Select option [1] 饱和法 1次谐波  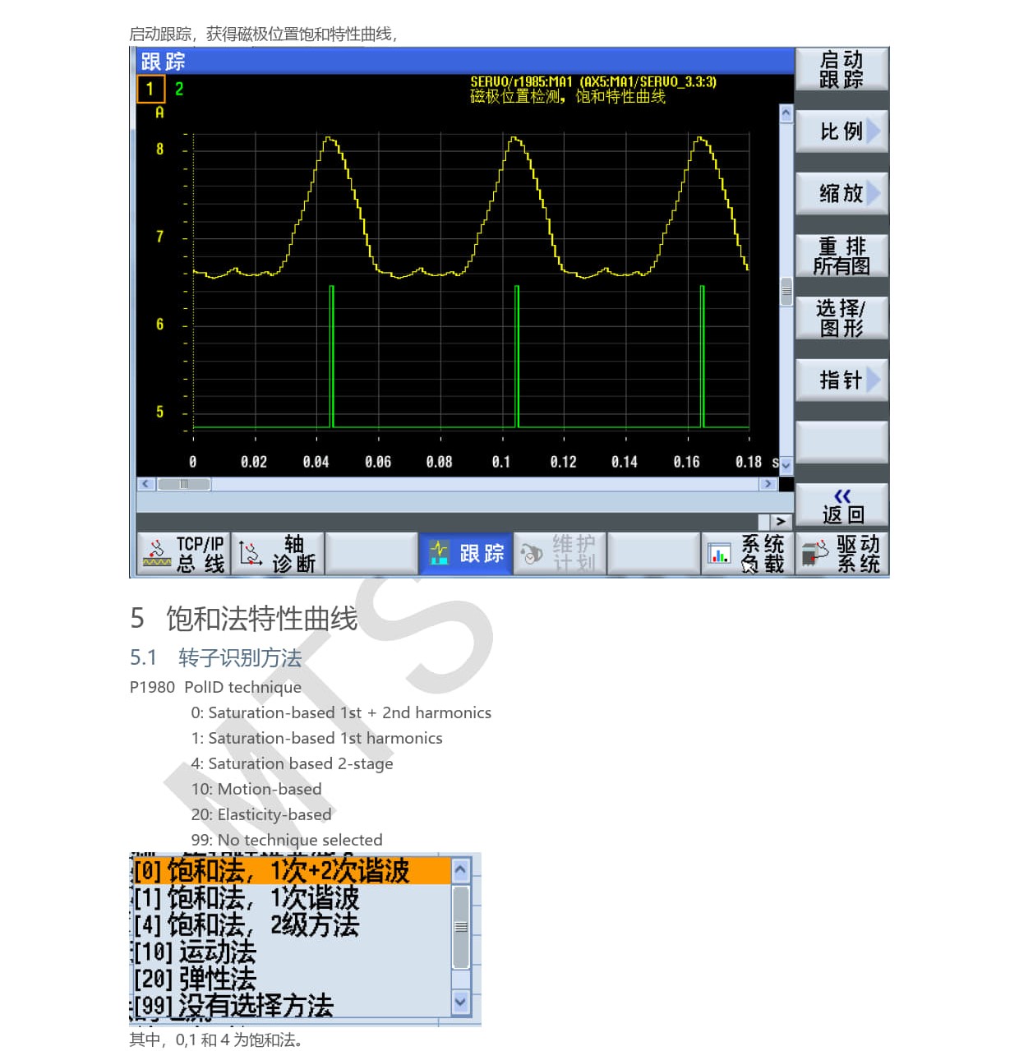tap(247, 898)
